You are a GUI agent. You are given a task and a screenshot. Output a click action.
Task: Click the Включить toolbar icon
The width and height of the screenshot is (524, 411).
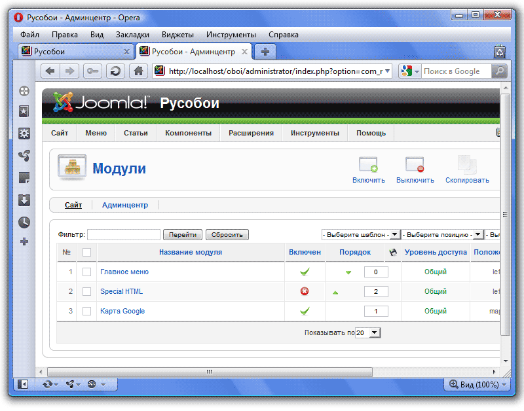[x=368, y=165]
